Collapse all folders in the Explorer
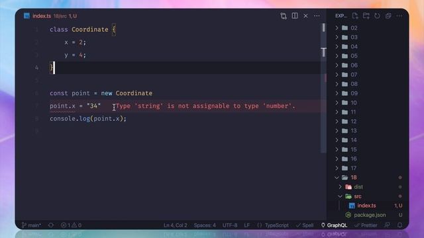This screenshot has height=238, width=424. [x=388, y=16]
